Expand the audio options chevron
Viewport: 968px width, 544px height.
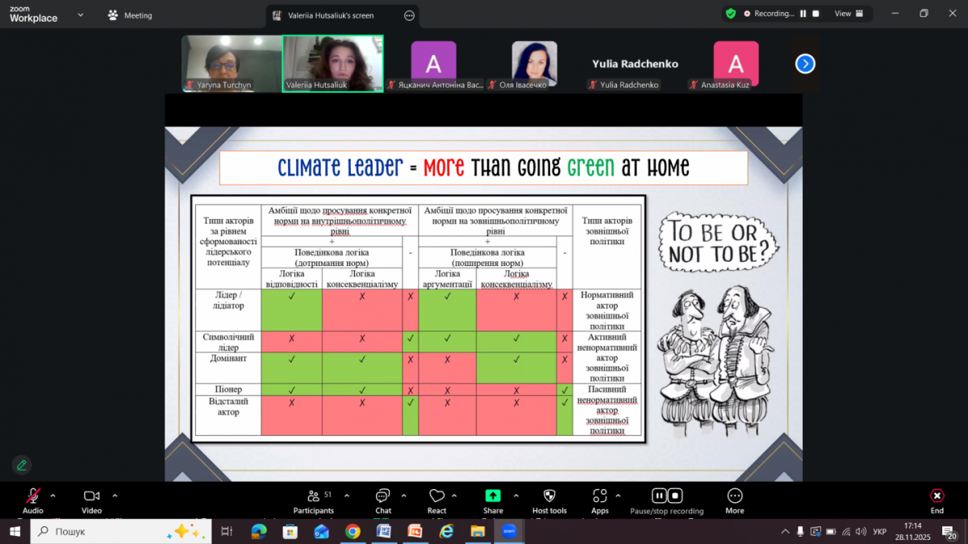coord(53,496)
